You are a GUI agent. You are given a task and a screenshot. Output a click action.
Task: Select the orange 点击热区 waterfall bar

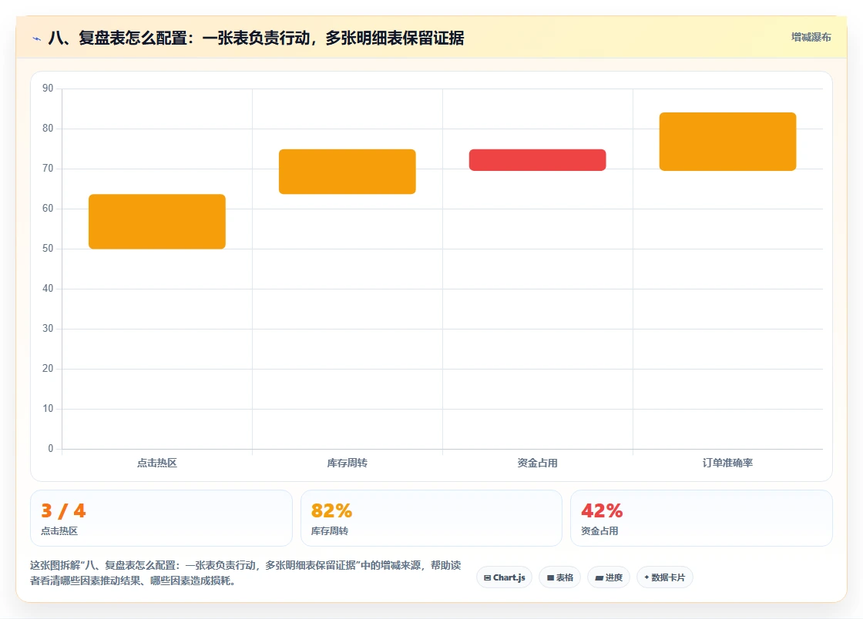tap(157, 222)
